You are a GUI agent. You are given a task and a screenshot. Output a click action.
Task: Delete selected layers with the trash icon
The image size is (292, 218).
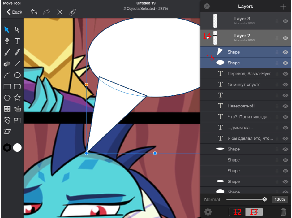point(283,212)
